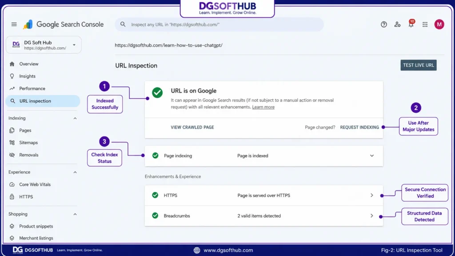
Task: Click REQUEST INDEXING
Action: [x=359, y=127]
